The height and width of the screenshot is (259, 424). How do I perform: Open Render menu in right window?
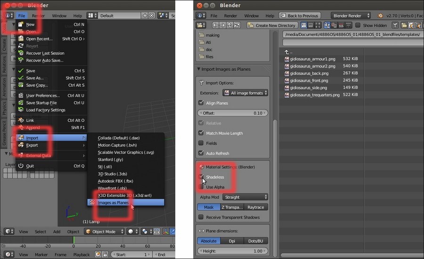click(230, 16)
